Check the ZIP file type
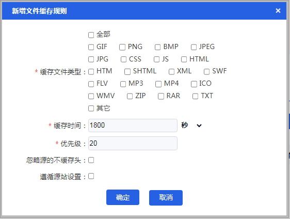The width and height of the screenshot is (290, 219). (x=130, y=96)
